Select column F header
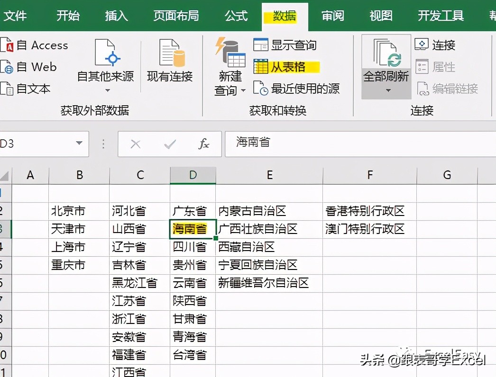Screen dimensions: 496x377 370,175
